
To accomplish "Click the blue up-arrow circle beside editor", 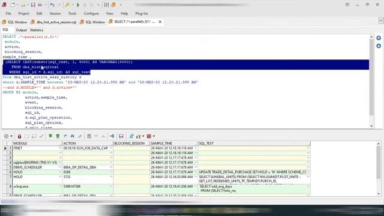I will pos(379,38).
